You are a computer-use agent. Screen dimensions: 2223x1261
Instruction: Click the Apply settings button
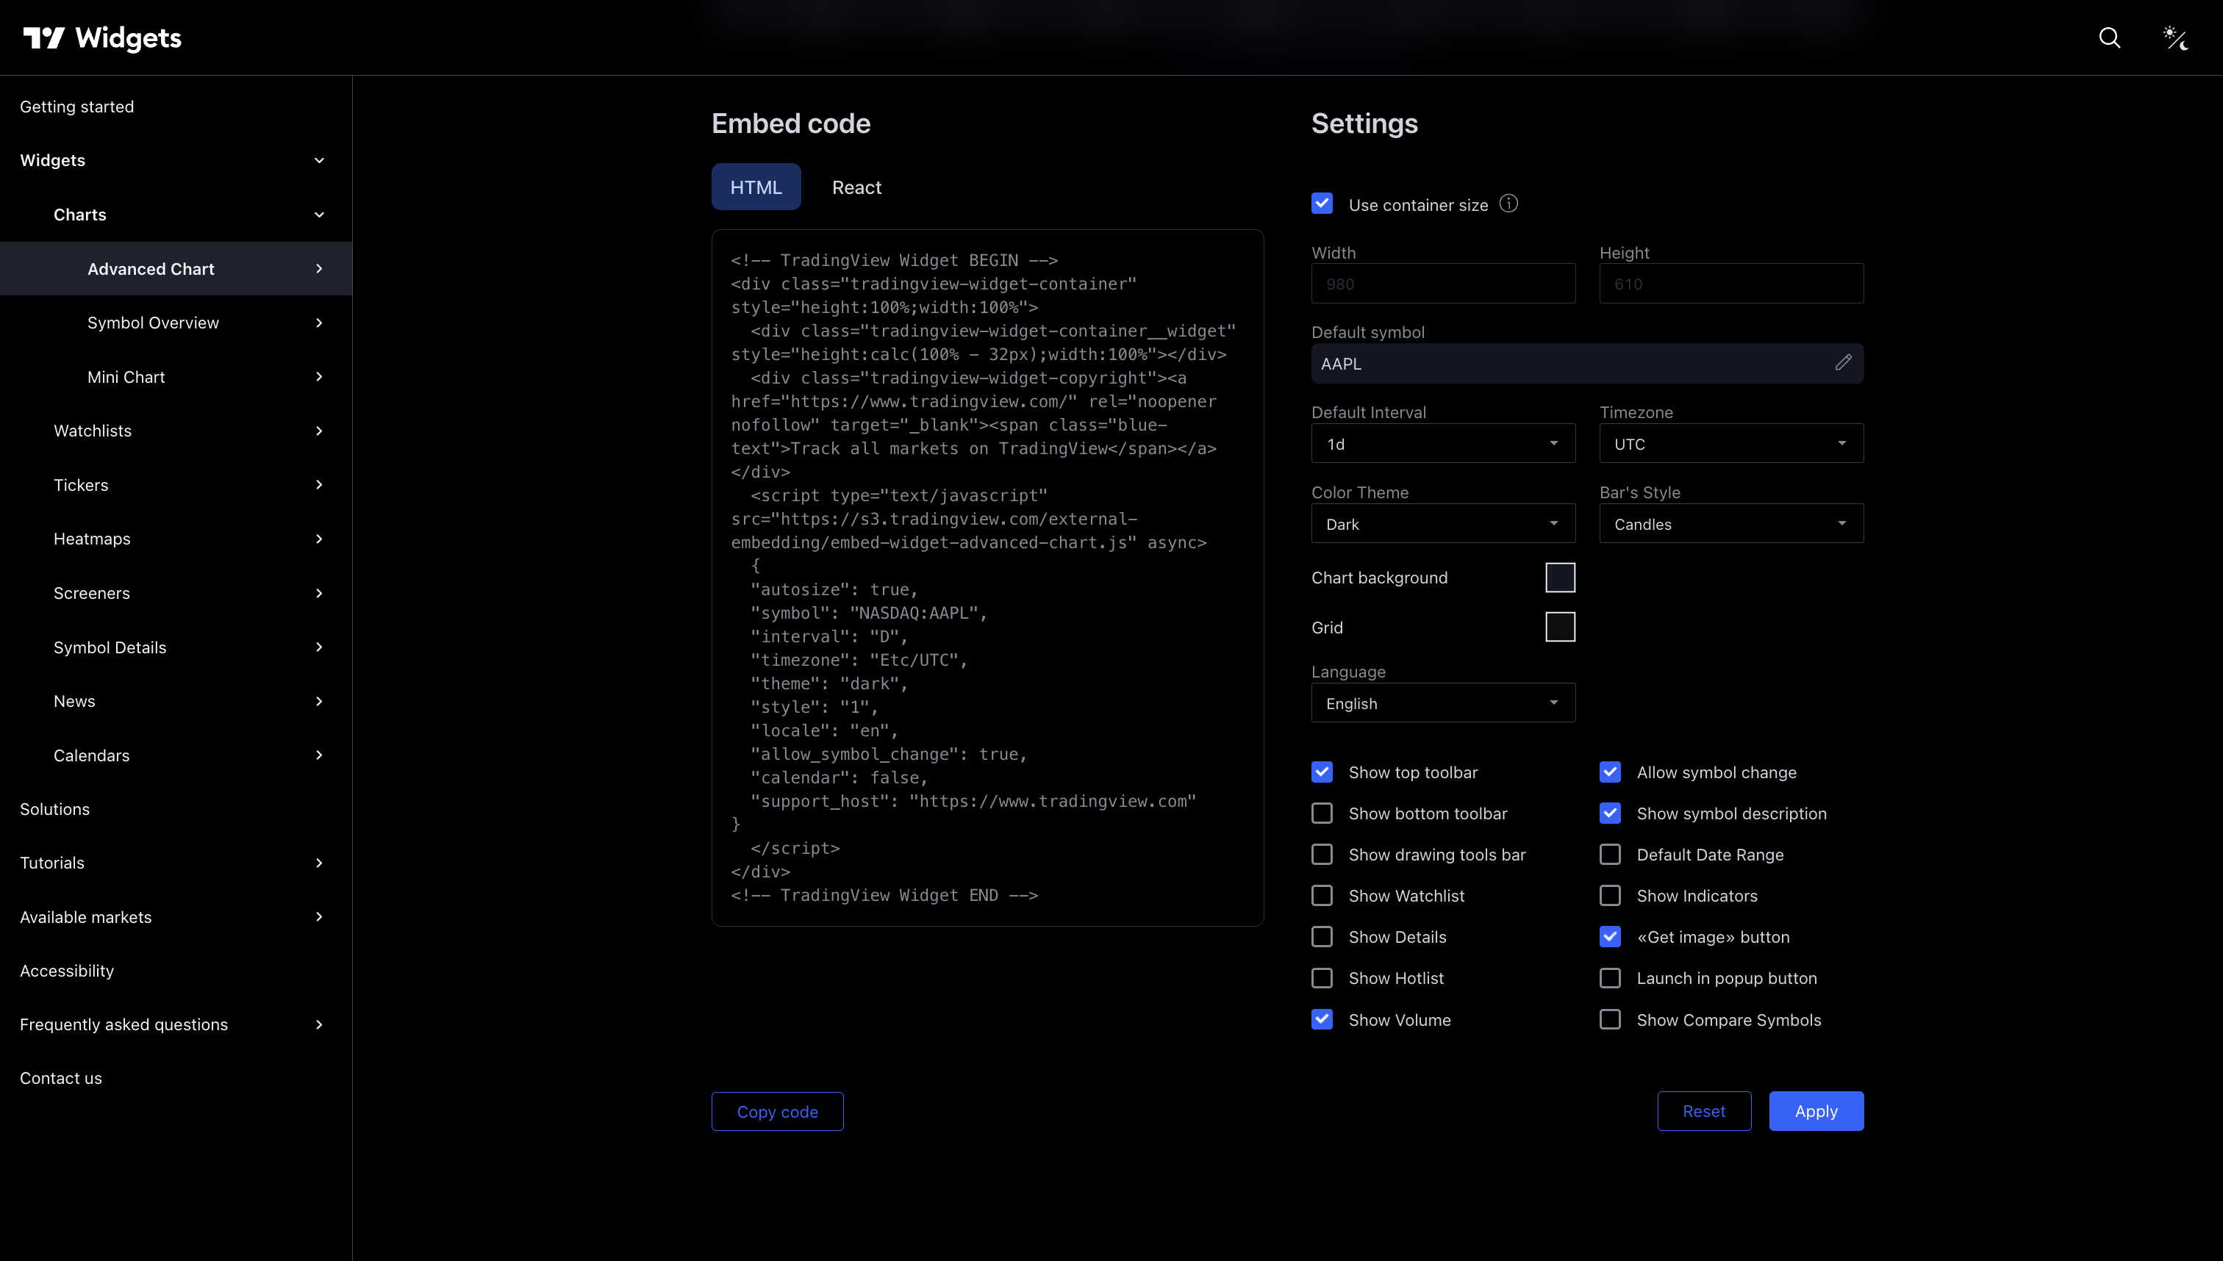pyautogui.click(x=1815, y=1111)
